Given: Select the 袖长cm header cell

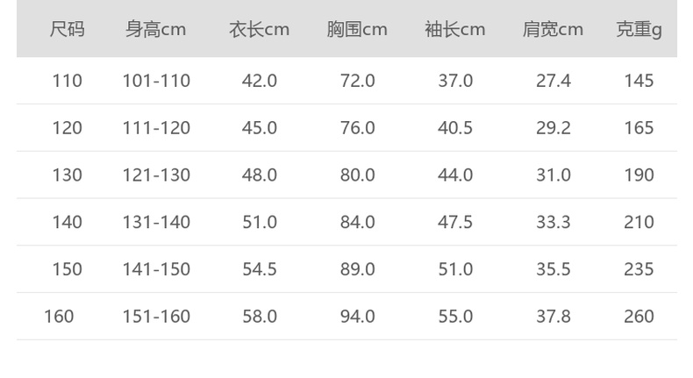Looking at the screenshot, I should [454, 30].
